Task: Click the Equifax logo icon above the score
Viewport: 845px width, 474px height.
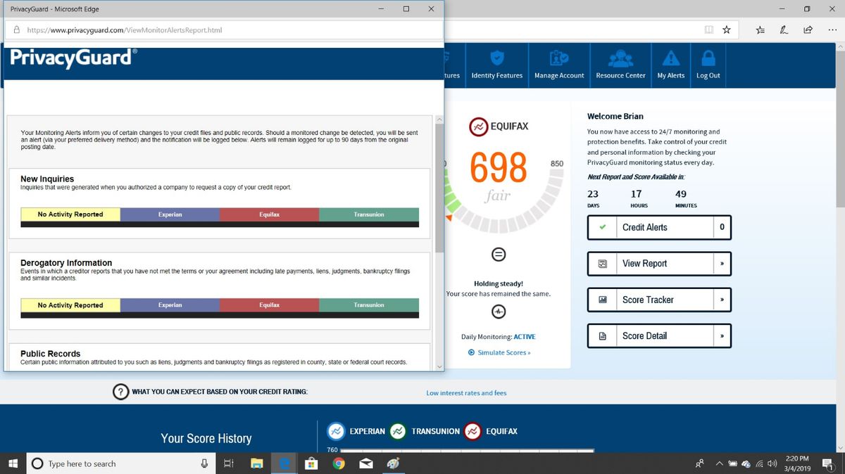Action: (x=479, y=126)
